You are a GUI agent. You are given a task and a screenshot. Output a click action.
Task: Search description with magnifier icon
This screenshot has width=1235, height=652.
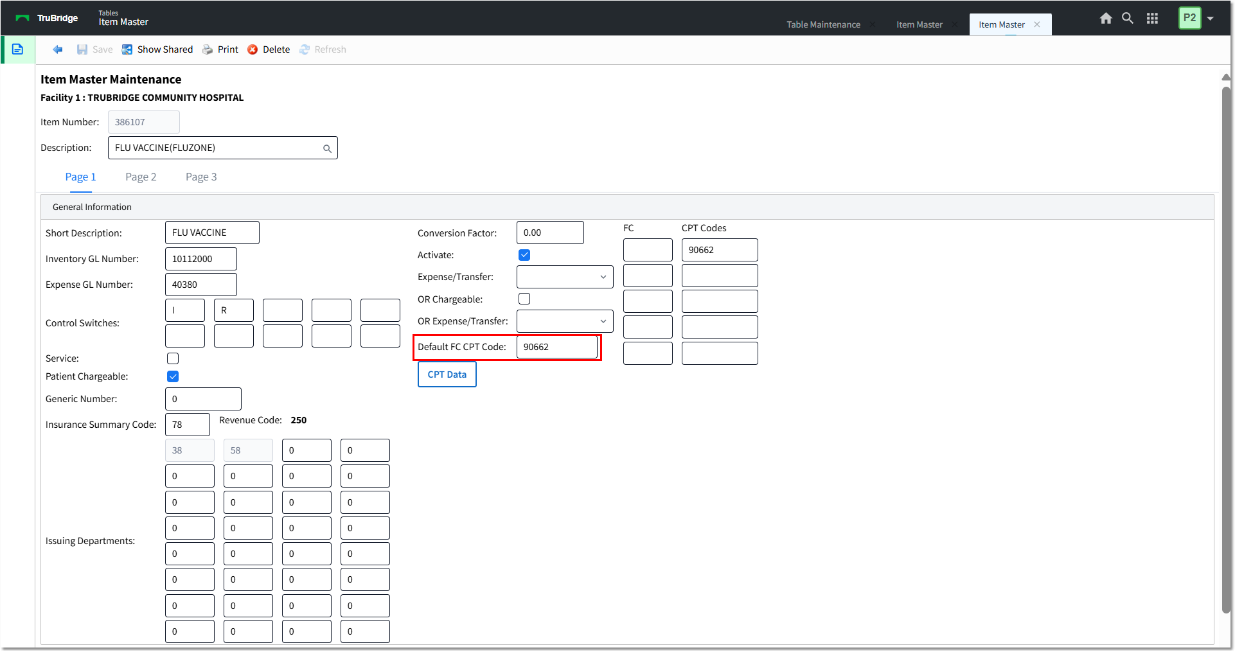[x=327, y=148]
